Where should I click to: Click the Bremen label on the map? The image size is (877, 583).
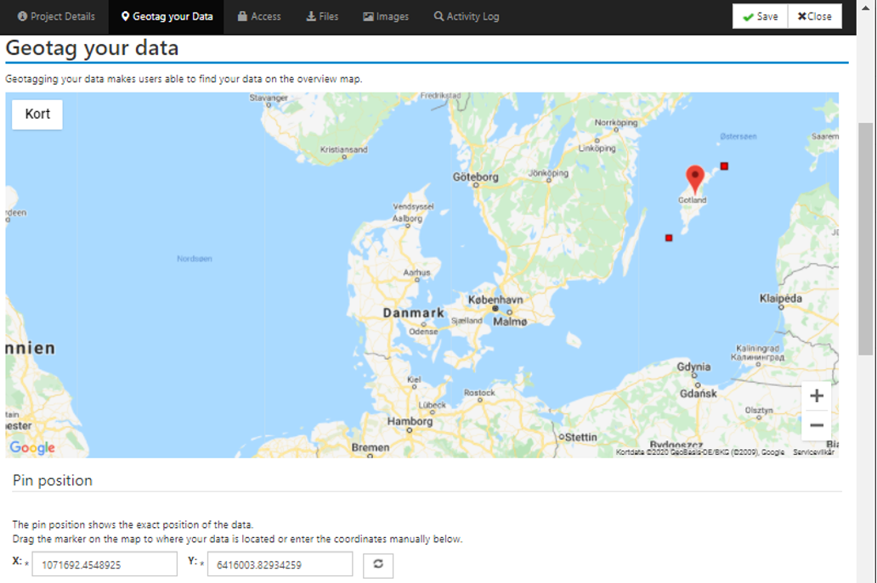click(x=371, y=447)
